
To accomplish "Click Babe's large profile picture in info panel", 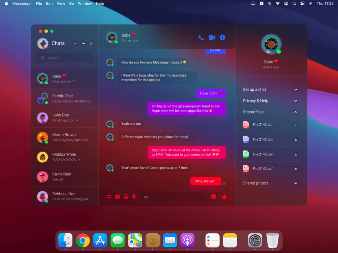I will [271, 44].
